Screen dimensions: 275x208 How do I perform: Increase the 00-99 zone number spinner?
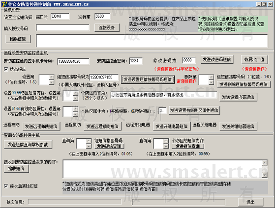(x=76, y=93)
